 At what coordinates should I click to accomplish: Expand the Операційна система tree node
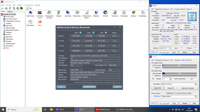coord(2,21)
